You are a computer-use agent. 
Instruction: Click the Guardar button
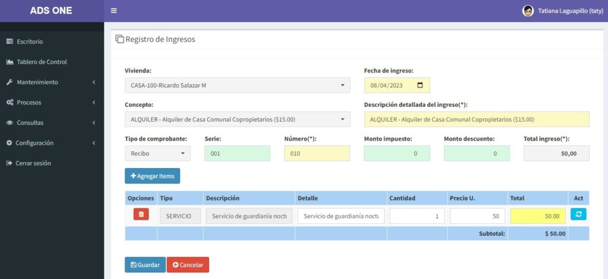pyautogui.click(x=145, y=265)
